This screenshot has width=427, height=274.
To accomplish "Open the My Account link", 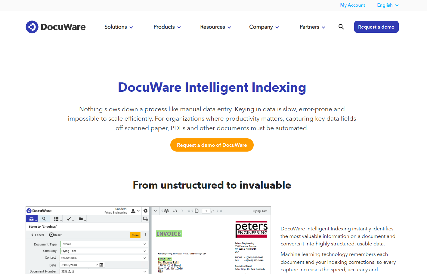I will 352,5.
